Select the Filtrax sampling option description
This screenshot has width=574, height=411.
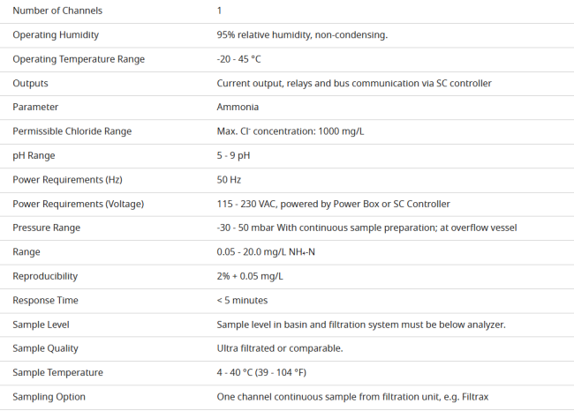(352, 397)
